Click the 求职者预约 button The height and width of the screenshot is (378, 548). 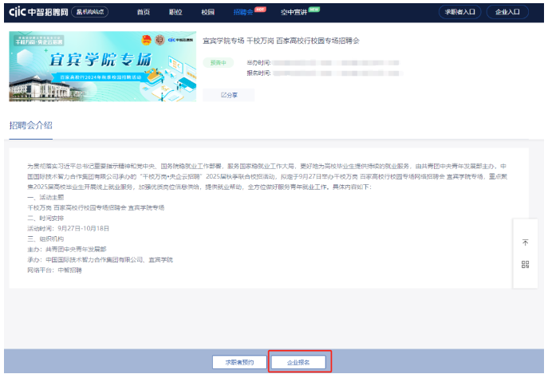click(239, 362)
